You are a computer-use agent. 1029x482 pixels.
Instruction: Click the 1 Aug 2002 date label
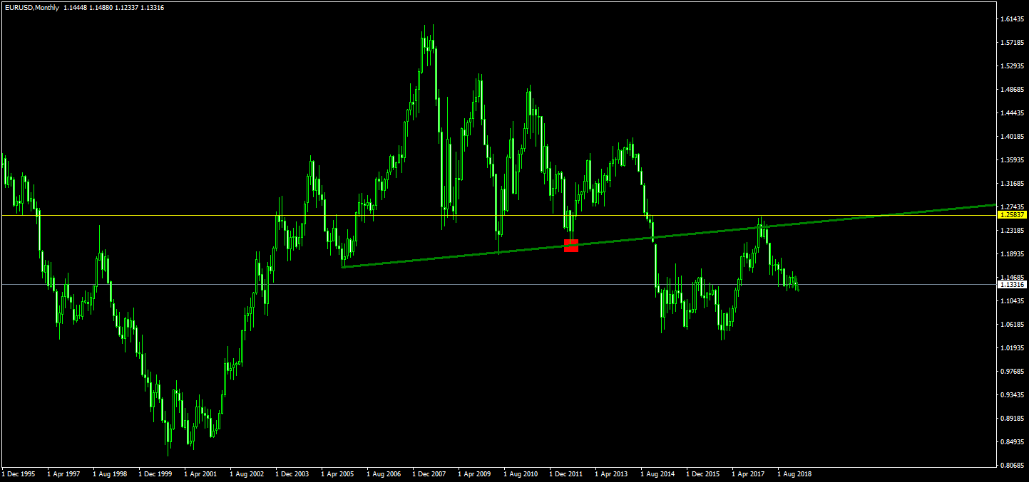click(x=247, y=473)
